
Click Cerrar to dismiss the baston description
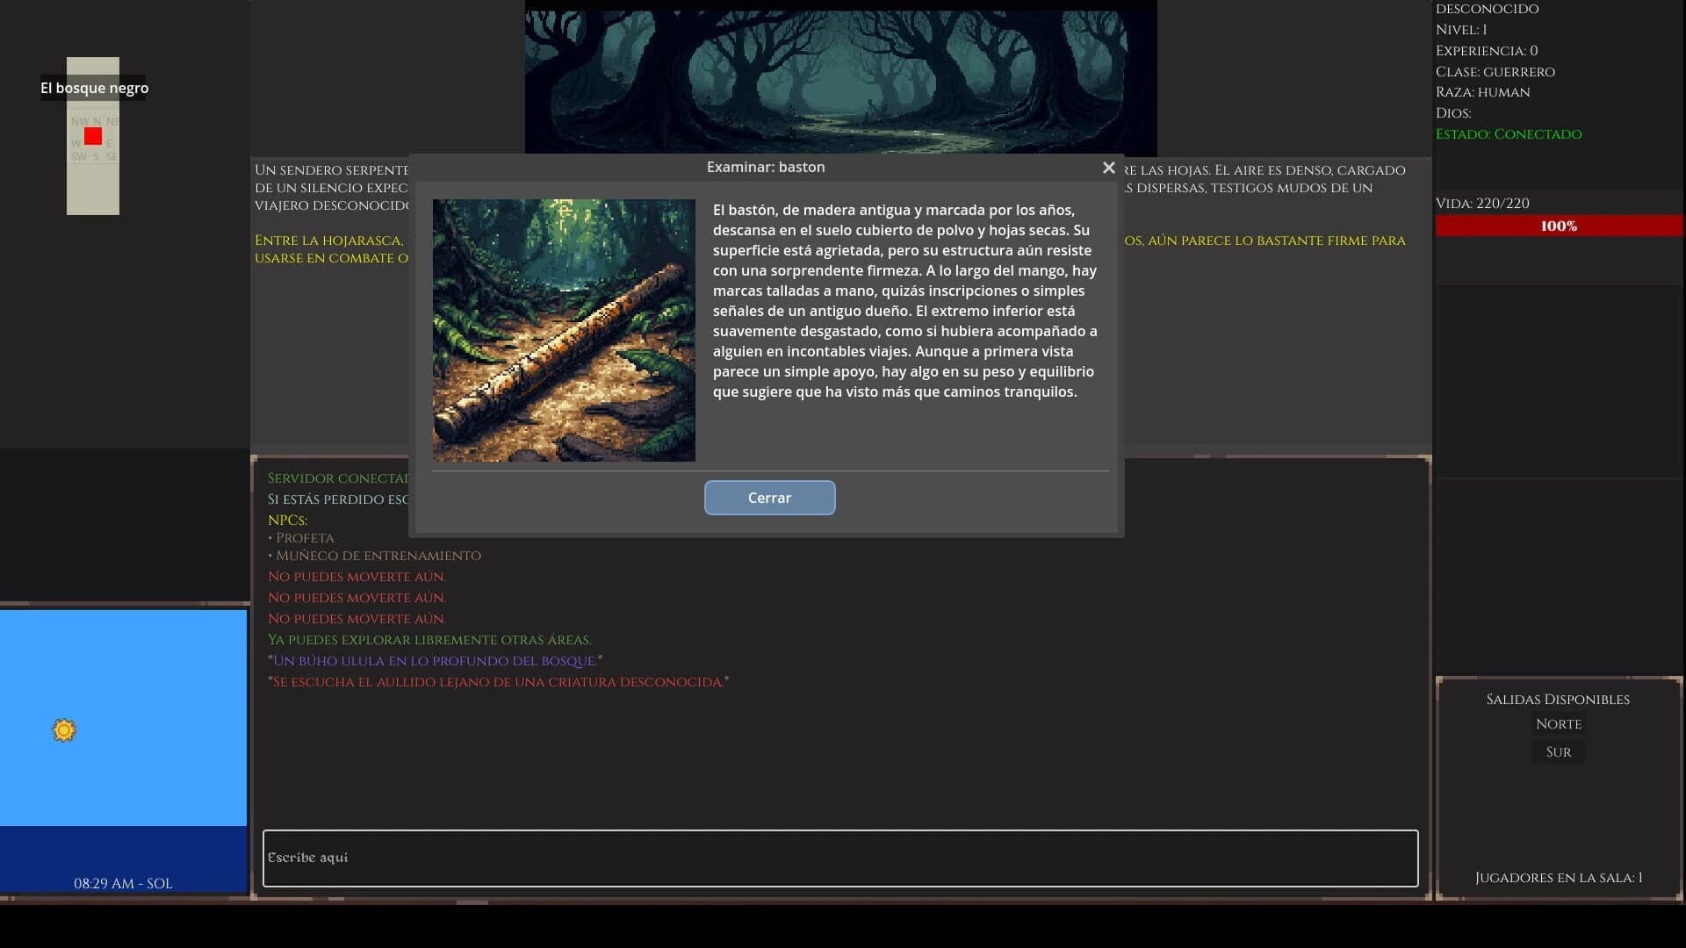point(769,497)
